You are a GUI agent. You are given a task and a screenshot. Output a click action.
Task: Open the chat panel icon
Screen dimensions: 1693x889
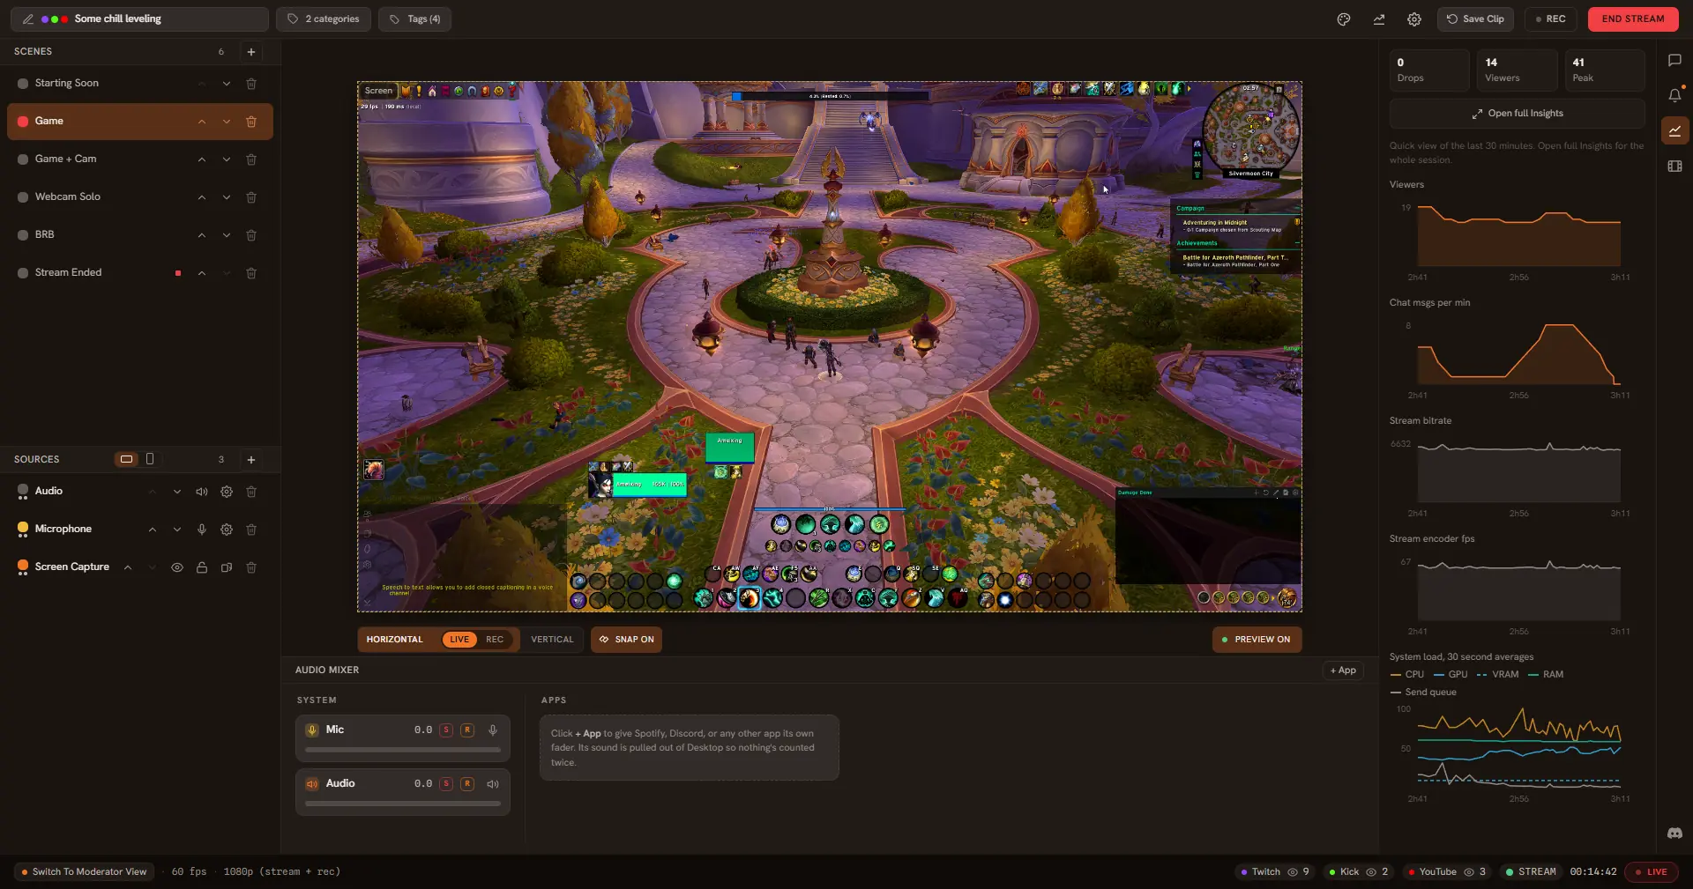coord(1674,60)
